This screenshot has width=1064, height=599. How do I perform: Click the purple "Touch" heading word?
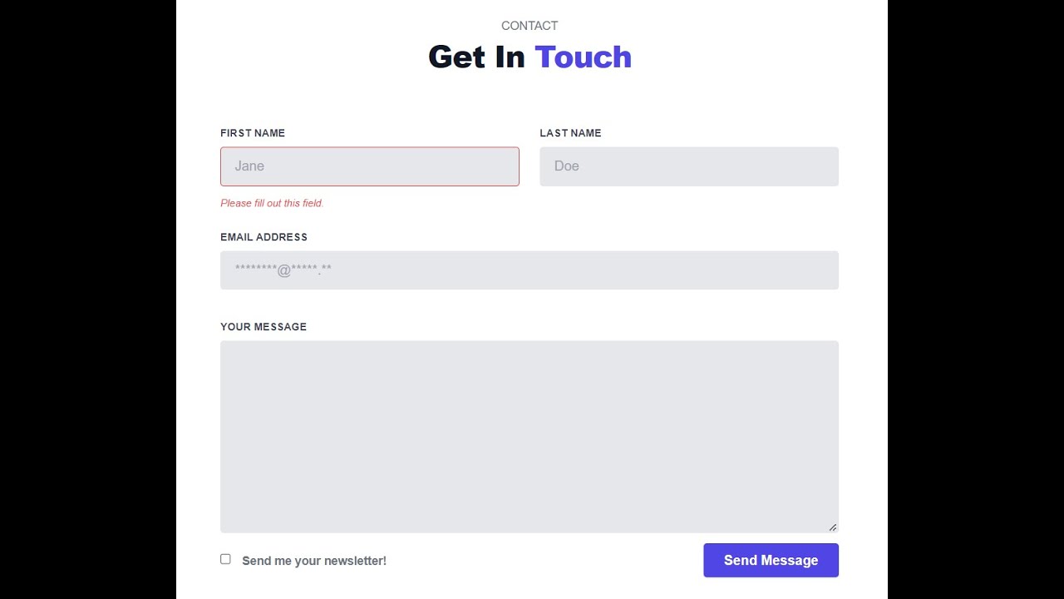click(583, 57)
